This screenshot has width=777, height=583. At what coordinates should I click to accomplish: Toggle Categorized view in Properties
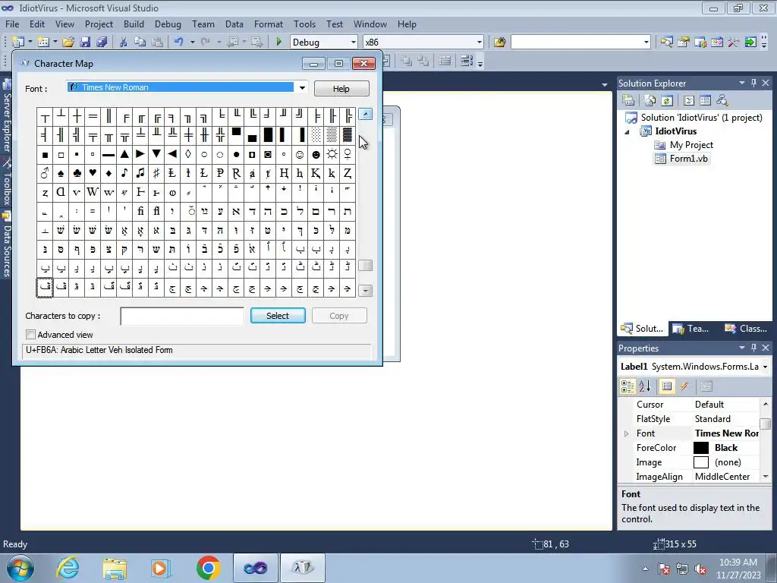628,386
